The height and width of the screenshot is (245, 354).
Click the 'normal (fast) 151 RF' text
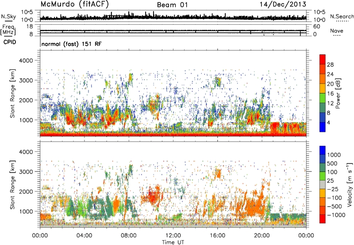[71, 44]
